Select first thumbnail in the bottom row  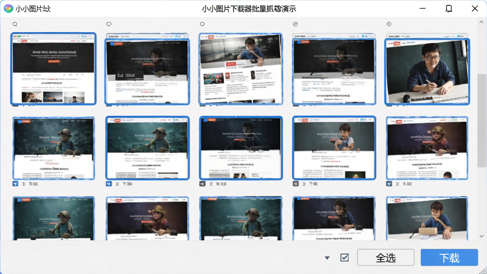(53, 218)
